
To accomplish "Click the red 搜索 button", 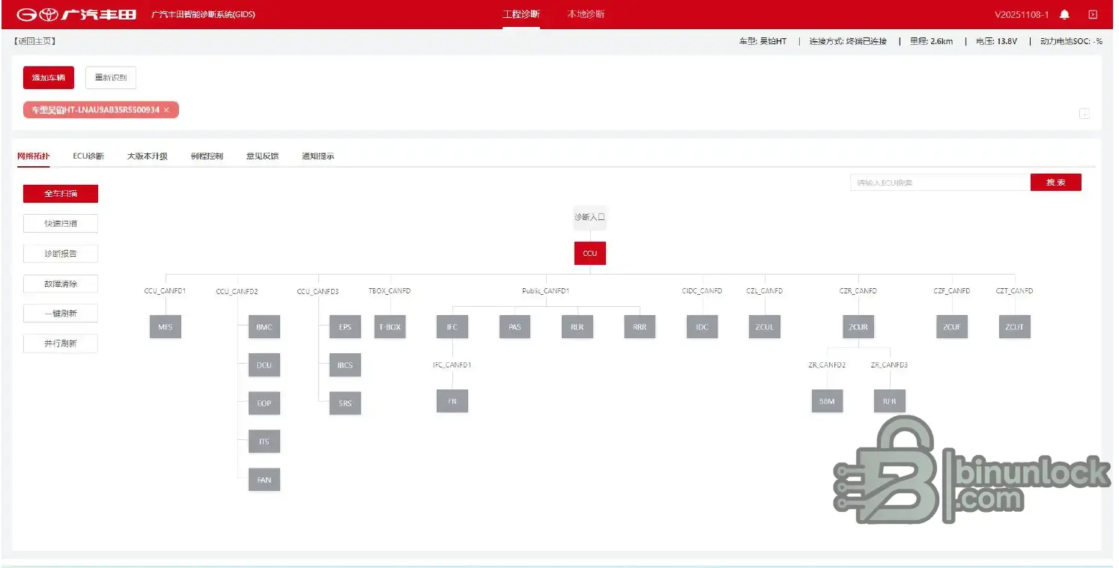I will coord(1056,183).
